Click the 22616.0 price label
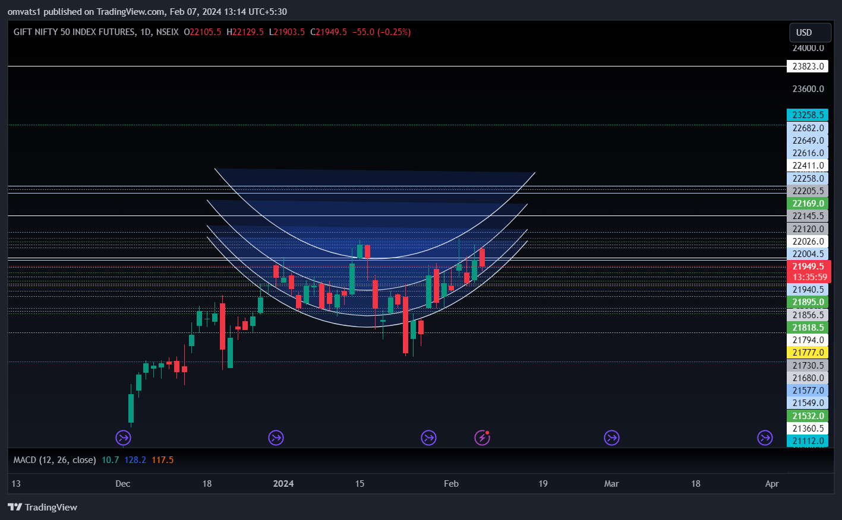Image resolution: width=842 pixels, height=520 pixels. tap(808, 153)
